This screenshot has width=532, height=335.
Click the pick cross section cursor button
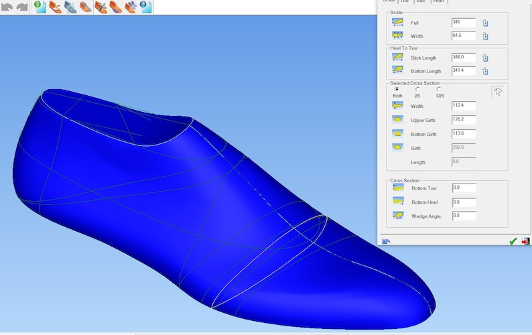pyautogui.click(x=498, y=92)
